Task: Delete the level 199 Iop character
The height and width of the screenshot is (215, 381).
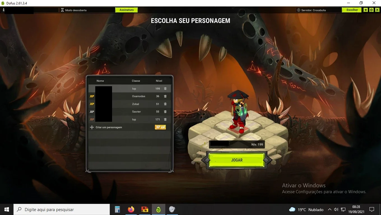Action: click(x=165, y=89)
